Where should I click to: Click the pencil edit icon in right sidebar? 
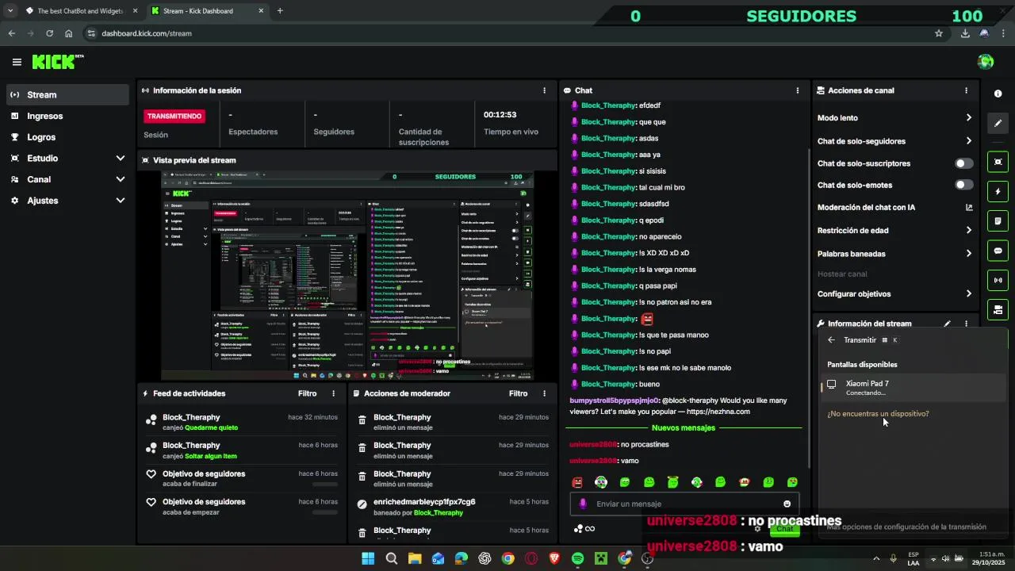(x=998, y=123)
